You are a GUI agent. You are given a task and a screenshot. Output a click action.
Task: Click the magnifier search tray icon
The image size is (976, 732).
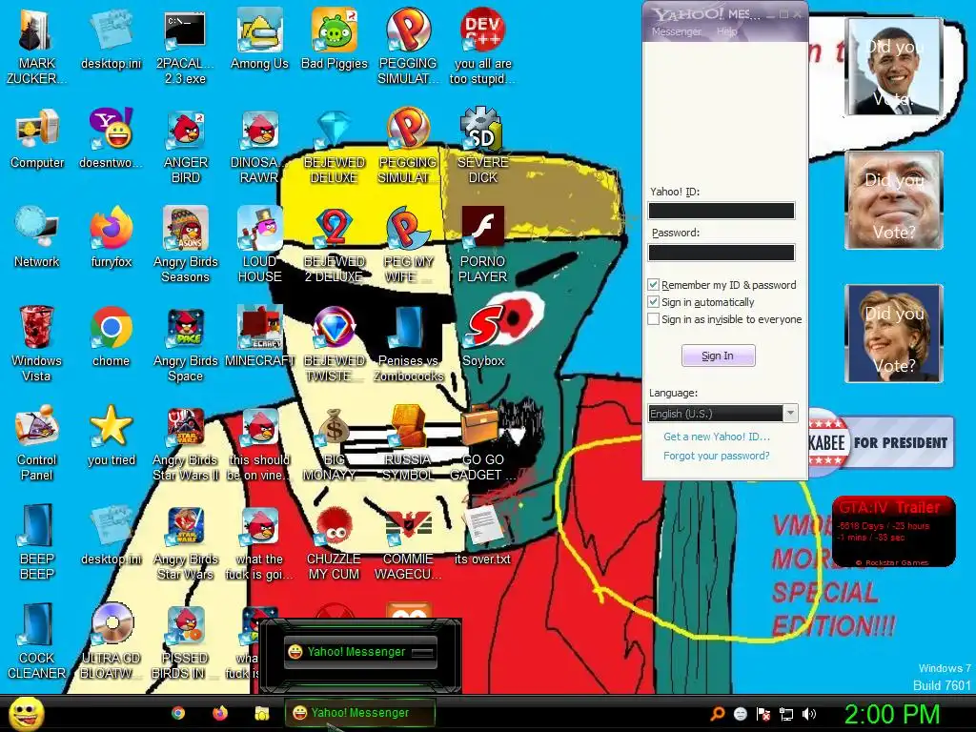point(717,714)
